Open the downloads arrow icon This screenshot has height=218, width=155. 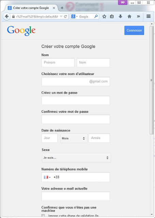120,17
